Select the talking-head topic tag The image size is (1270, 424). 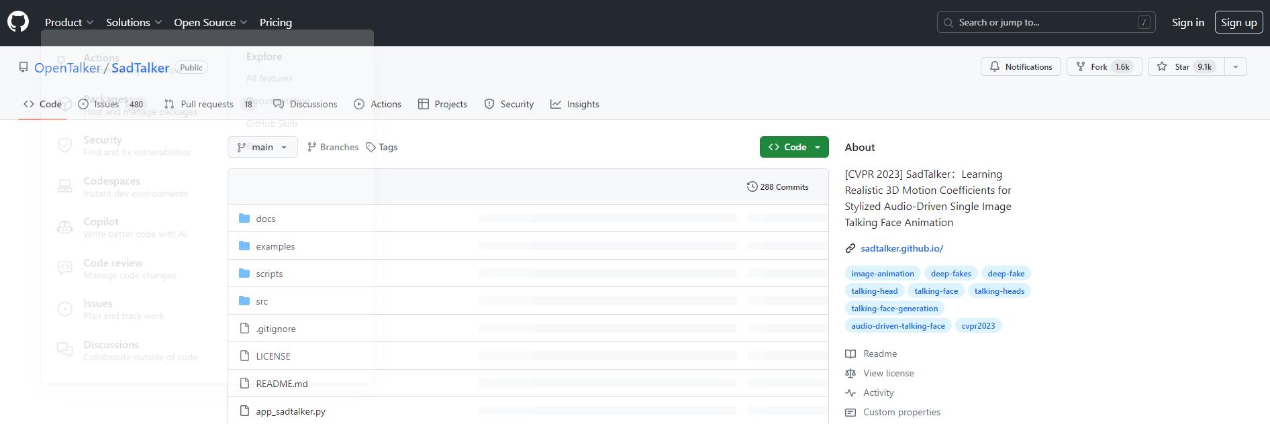875,290
